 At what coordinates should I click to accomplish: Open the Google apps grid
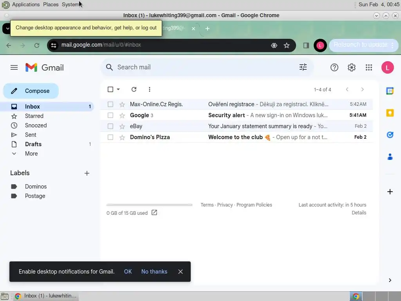(x=369, y=67)
